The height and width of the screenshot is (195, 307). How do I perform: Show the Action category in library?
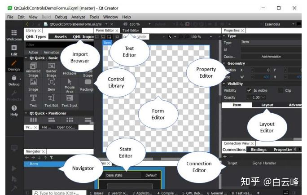coord(33,52)
